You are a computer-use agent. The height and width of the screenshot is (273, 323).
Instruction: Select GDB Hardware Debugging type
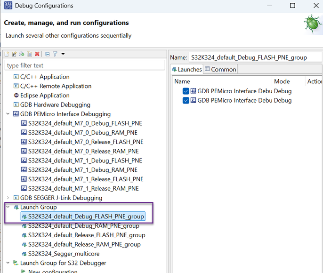pos(55,104)
